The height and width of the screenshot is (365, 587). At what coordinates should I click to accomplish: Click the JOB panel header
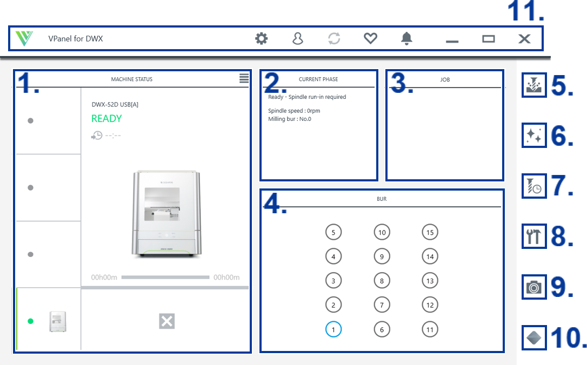point(445,80)
